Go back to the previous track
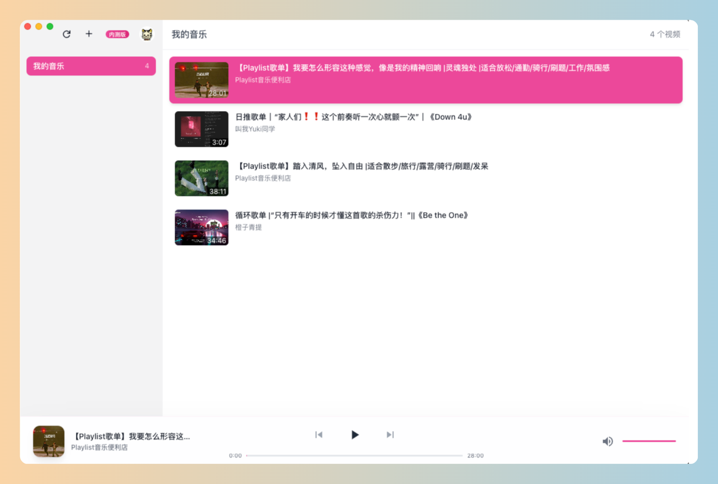This screenshot has height=484, width=718. (319, 435)
